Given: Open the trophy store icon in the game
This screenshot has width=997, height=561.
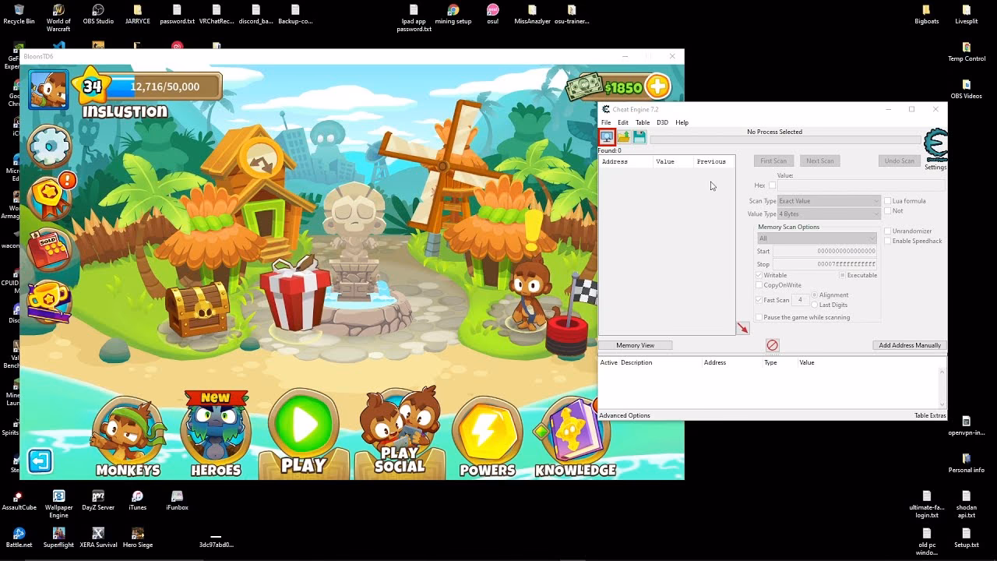Looking at the screenshot, I should click(x=48, y=301).
